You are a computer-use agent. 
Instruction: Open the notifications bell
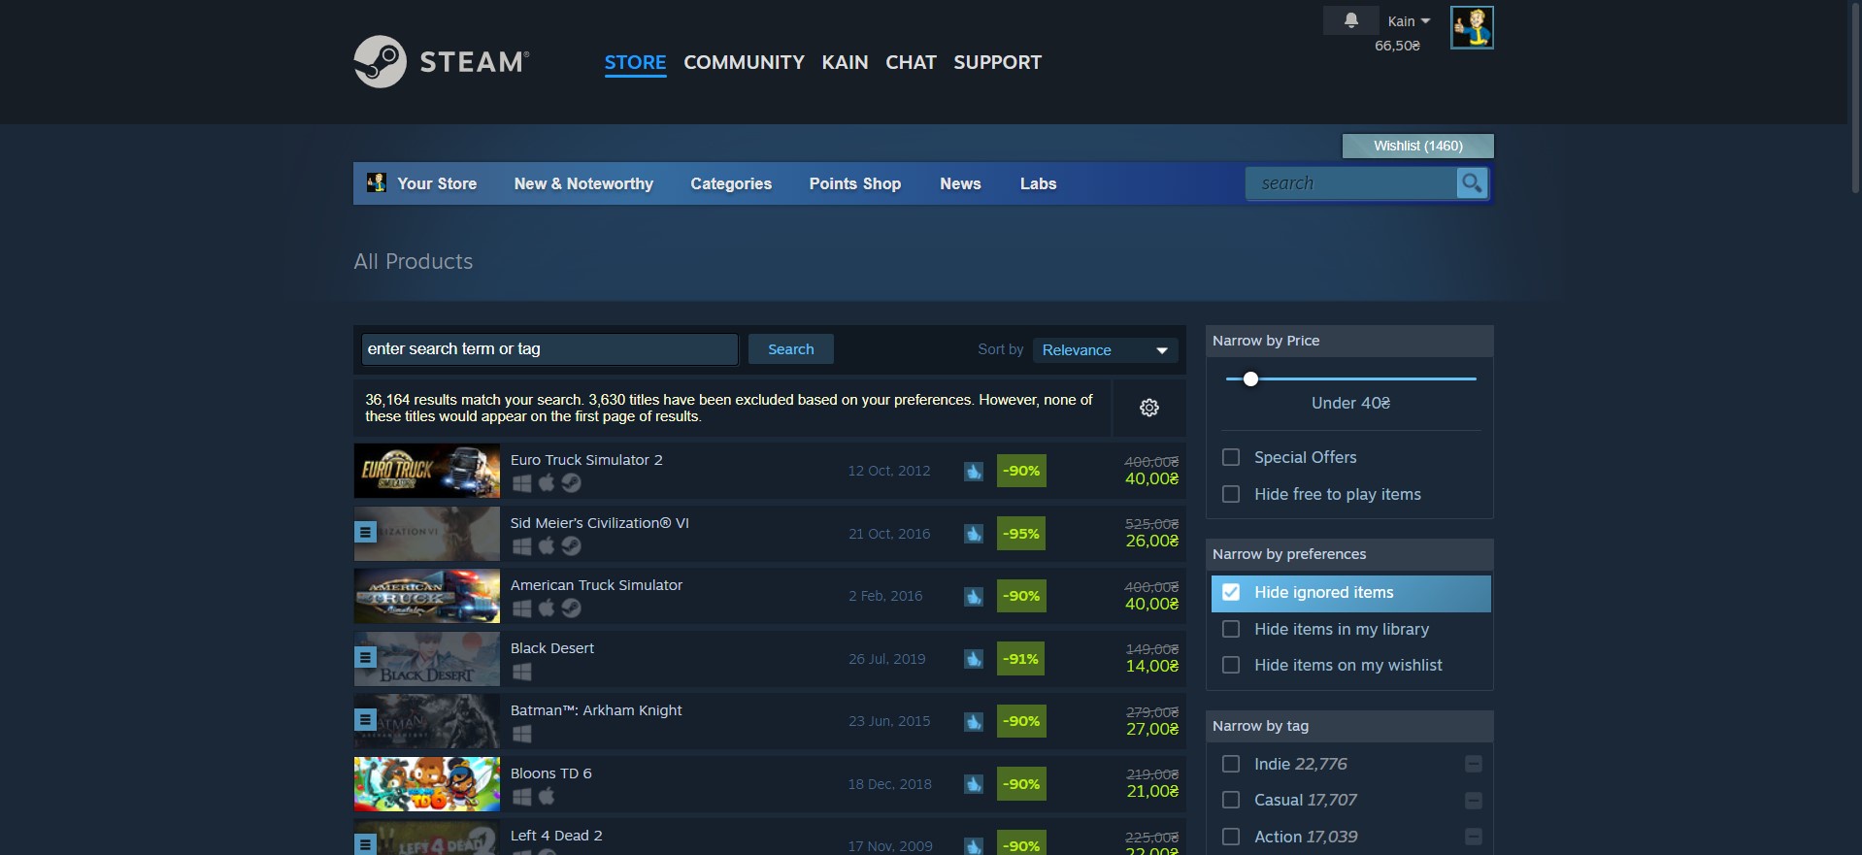point(1350,20)
